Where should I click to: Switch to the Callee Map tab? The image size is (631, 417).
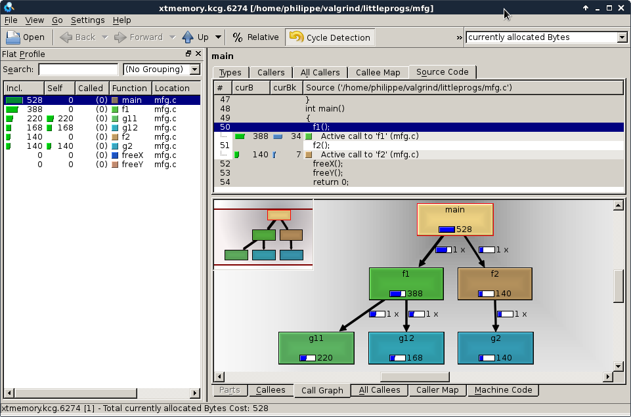pyautogui.click(x=378, y=73)
